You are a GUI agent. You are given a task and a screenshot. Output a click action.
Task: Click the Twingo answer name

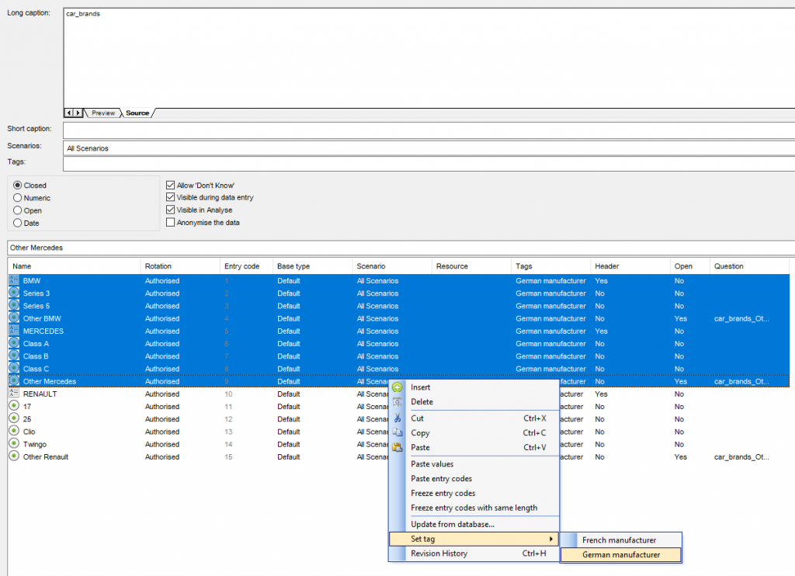coord(35,444)
